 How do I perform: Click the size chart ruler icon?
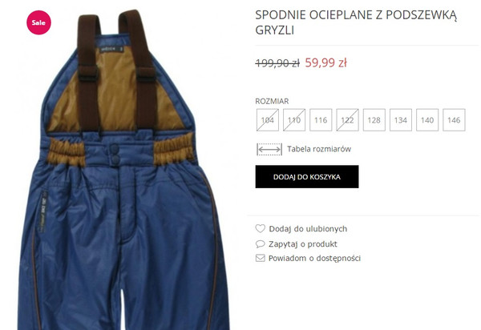point(269,149)
